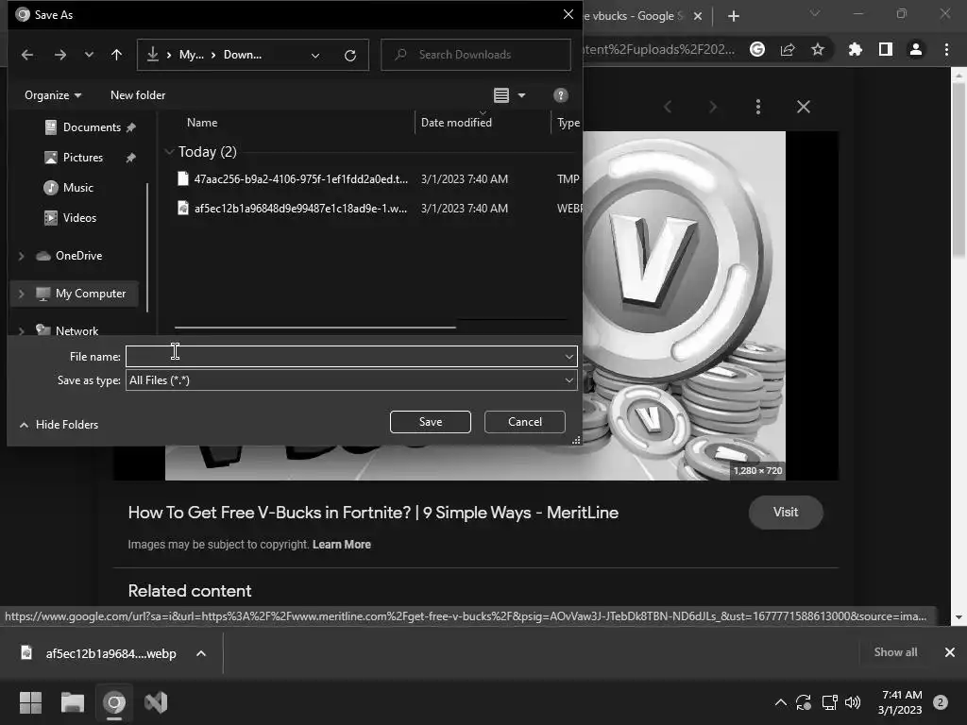Expand the My Computer tree node
This screenshot has height=725, width=967.
pyautogui.click(x=21, y=295)
